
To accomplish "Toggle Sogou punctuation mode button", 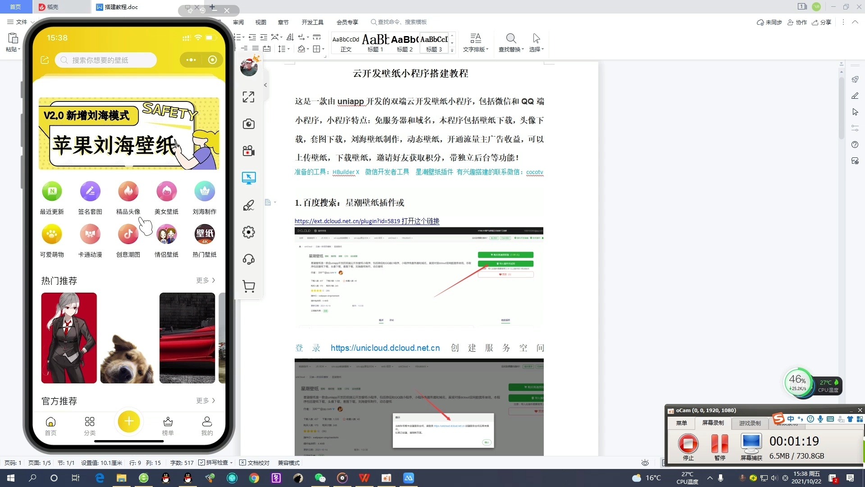I will click(x=800, y=419).
